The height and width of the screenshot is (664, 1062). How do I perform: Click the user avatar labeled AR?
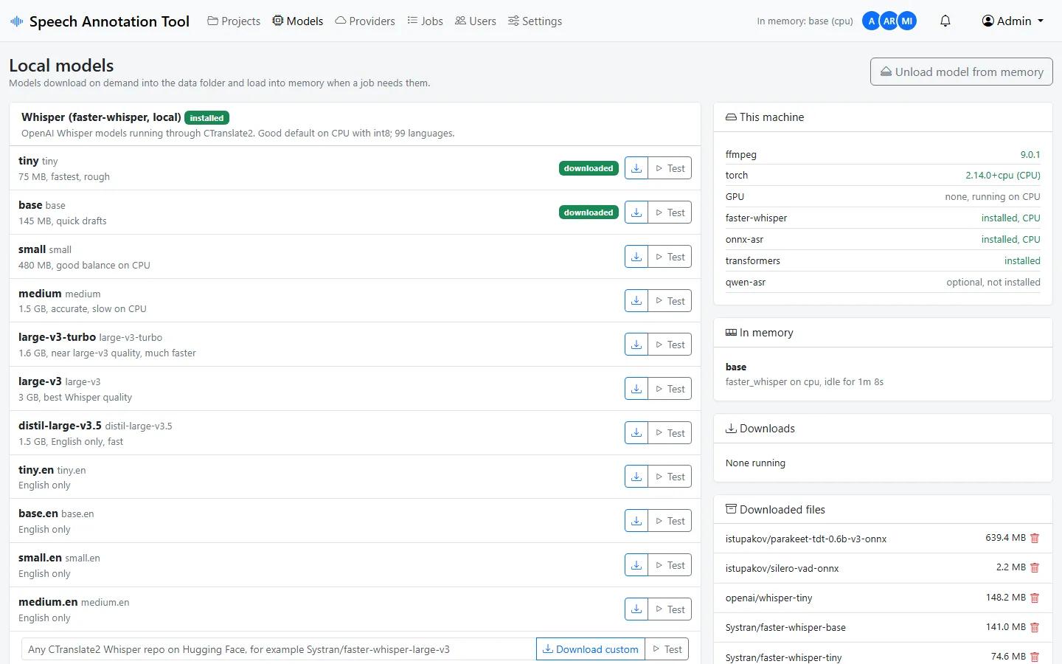pos(889,21)
